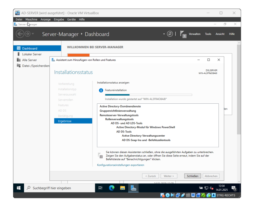Open the navigation history dropdown arrow
The image size is (263, 203).
click(33, 34)
